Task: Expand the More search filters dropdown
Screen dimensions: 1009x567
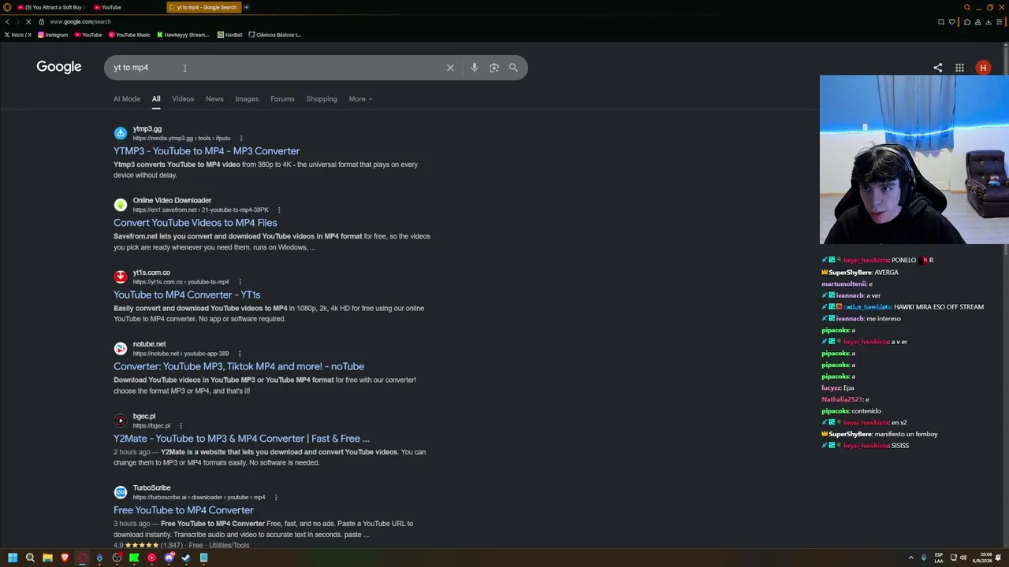Action: [360, 99]
